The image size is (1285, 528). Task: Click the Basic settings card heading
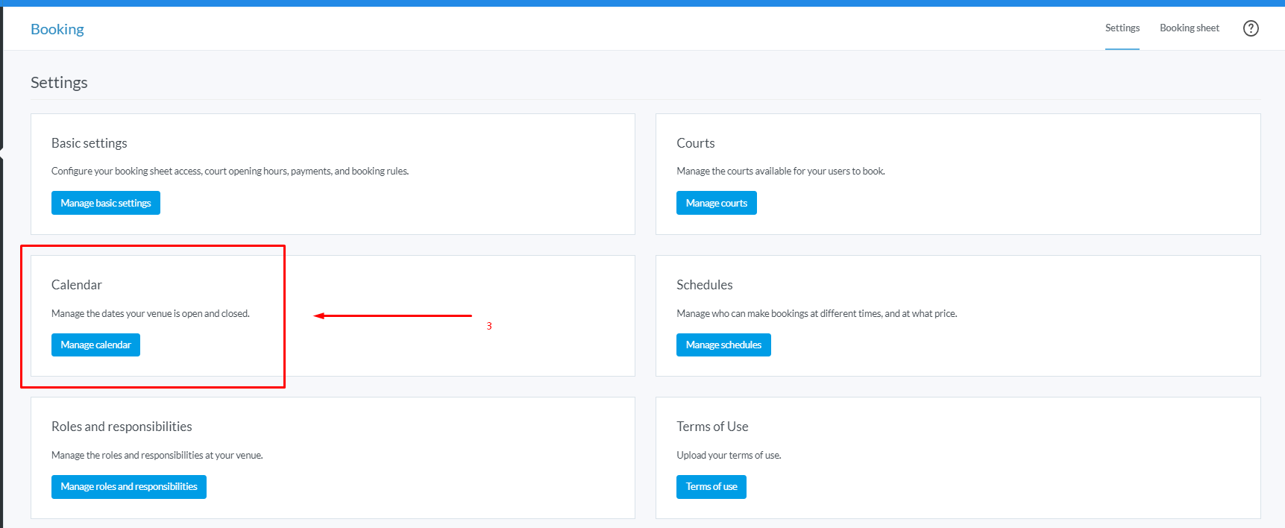click(89, 143)
